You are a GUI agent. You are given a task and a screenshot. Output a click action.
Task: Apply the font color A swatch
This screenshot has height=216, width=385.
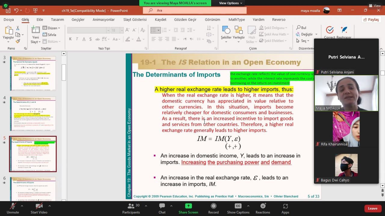pyautogui.click(x=139, y=39)
